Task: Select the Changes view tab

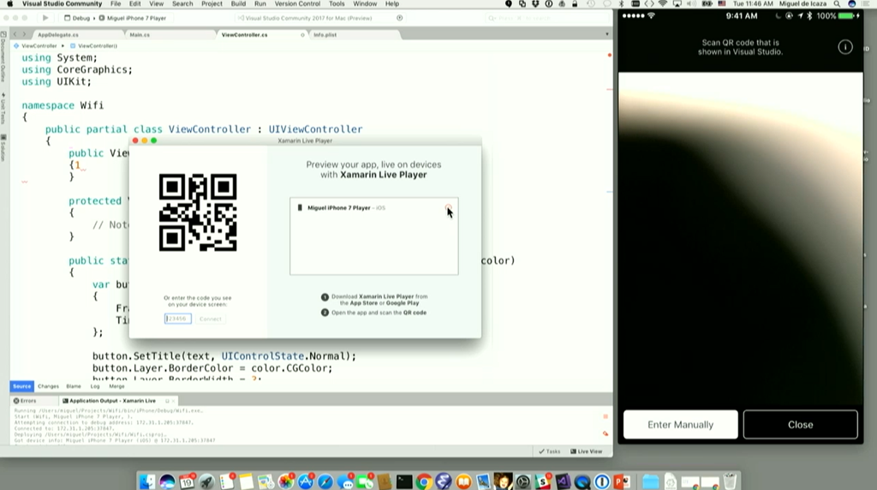Action: [48, 386]
